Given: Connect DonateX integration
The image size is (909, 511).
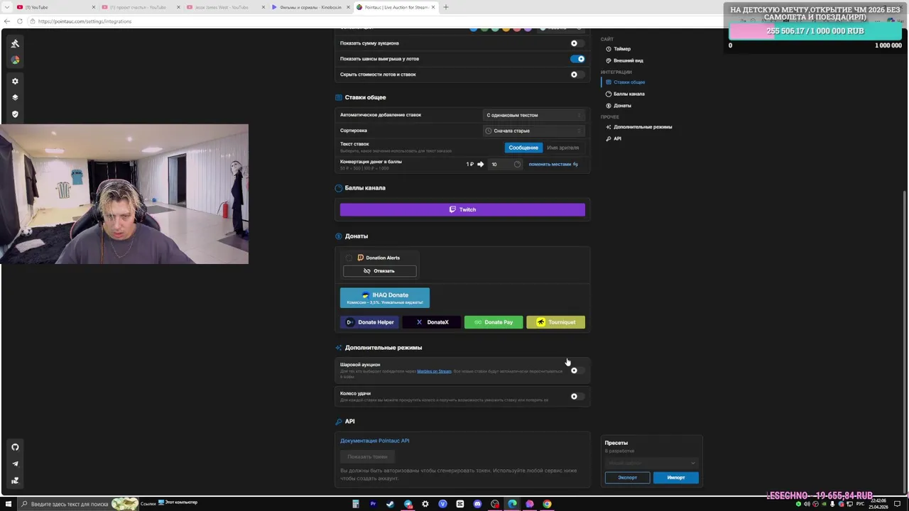Looking at the screenshot, I should [432, 322].
